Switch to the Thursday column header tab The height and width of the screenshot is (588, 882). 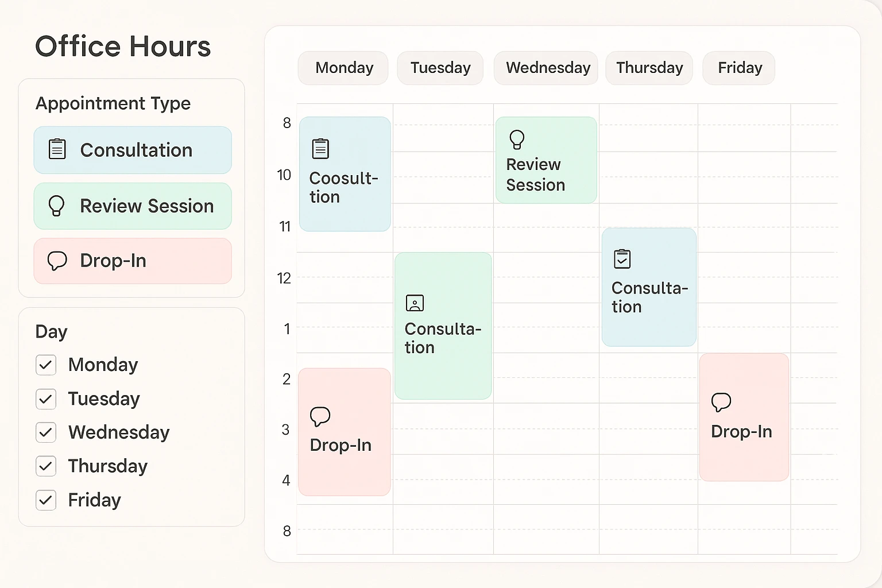tap(649, 68)
